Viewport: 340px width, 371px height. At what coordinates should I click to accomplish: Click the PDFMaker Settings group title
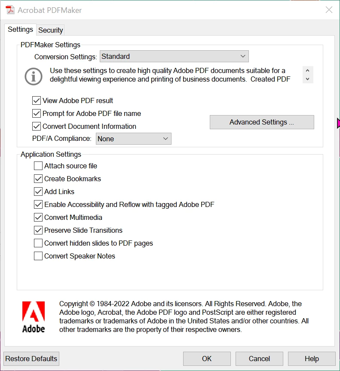tap(50, 45)
